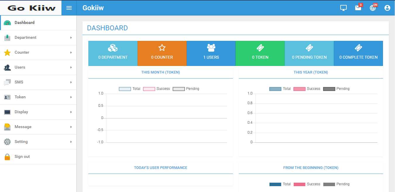Expand the SMS submenu arrow
This screenshot has height=192, width=395.
pos(71,82)
